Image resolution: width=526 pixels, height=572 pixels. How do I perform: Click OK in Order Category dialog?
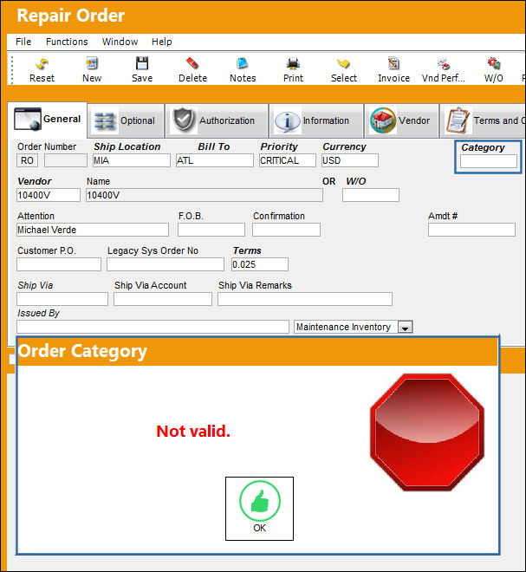(259, 509)
